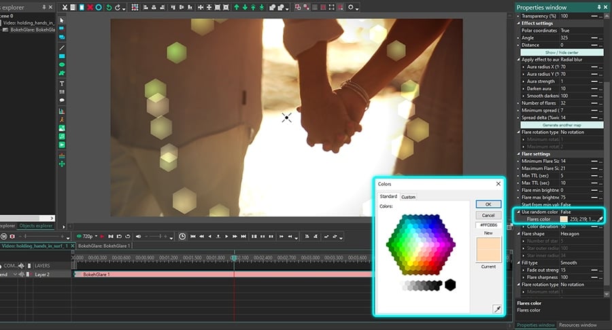Click the red Delete X icon
612x330 pixels.
90,7
